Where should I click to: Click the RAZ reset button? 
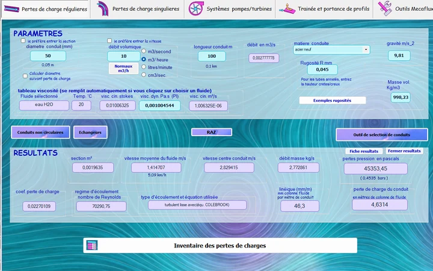pyautogui.click(x=212, y=132)
